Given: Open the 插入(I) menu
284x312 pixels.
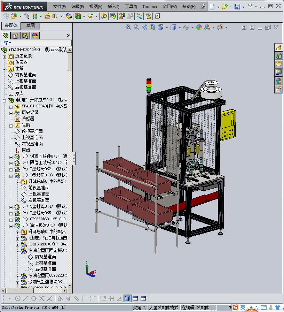Looking at the screenshot, I should tap(113, 7).
